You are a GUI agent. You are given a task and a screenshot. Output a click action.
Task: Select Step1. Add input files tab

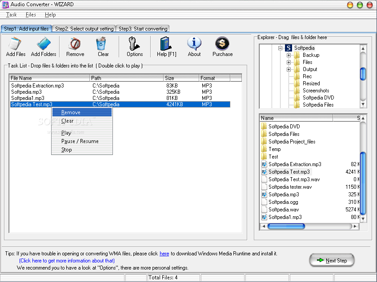(x=26, y=29)
